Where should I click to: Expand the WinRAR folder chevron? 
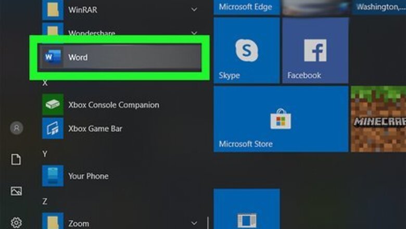point(194,9)
